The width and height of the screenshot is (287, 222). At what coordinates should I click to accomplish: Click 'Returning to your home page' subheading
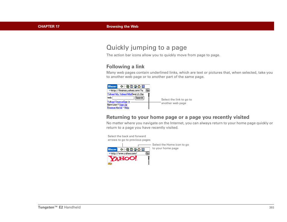[x=178, y=117]
